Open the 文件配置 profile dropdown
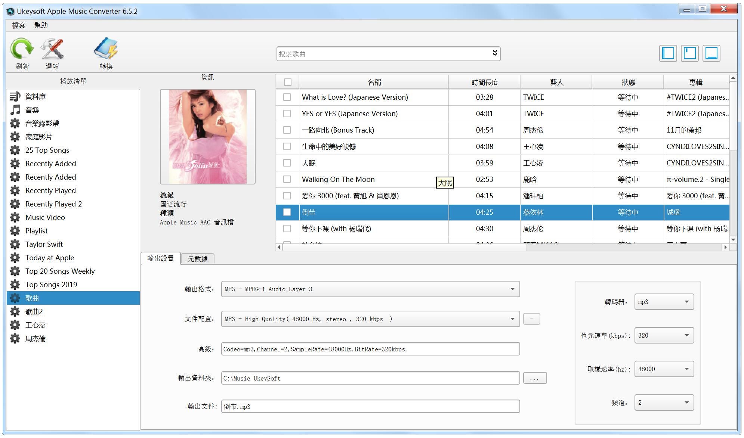This screenshot has width=744, height=438. click(x=370, y=319)
